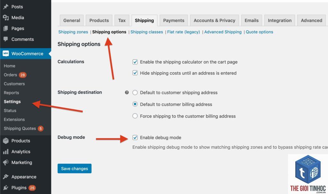
Task: Toggle Hide shipping costs until address entered
Action: tap(135, 73)
